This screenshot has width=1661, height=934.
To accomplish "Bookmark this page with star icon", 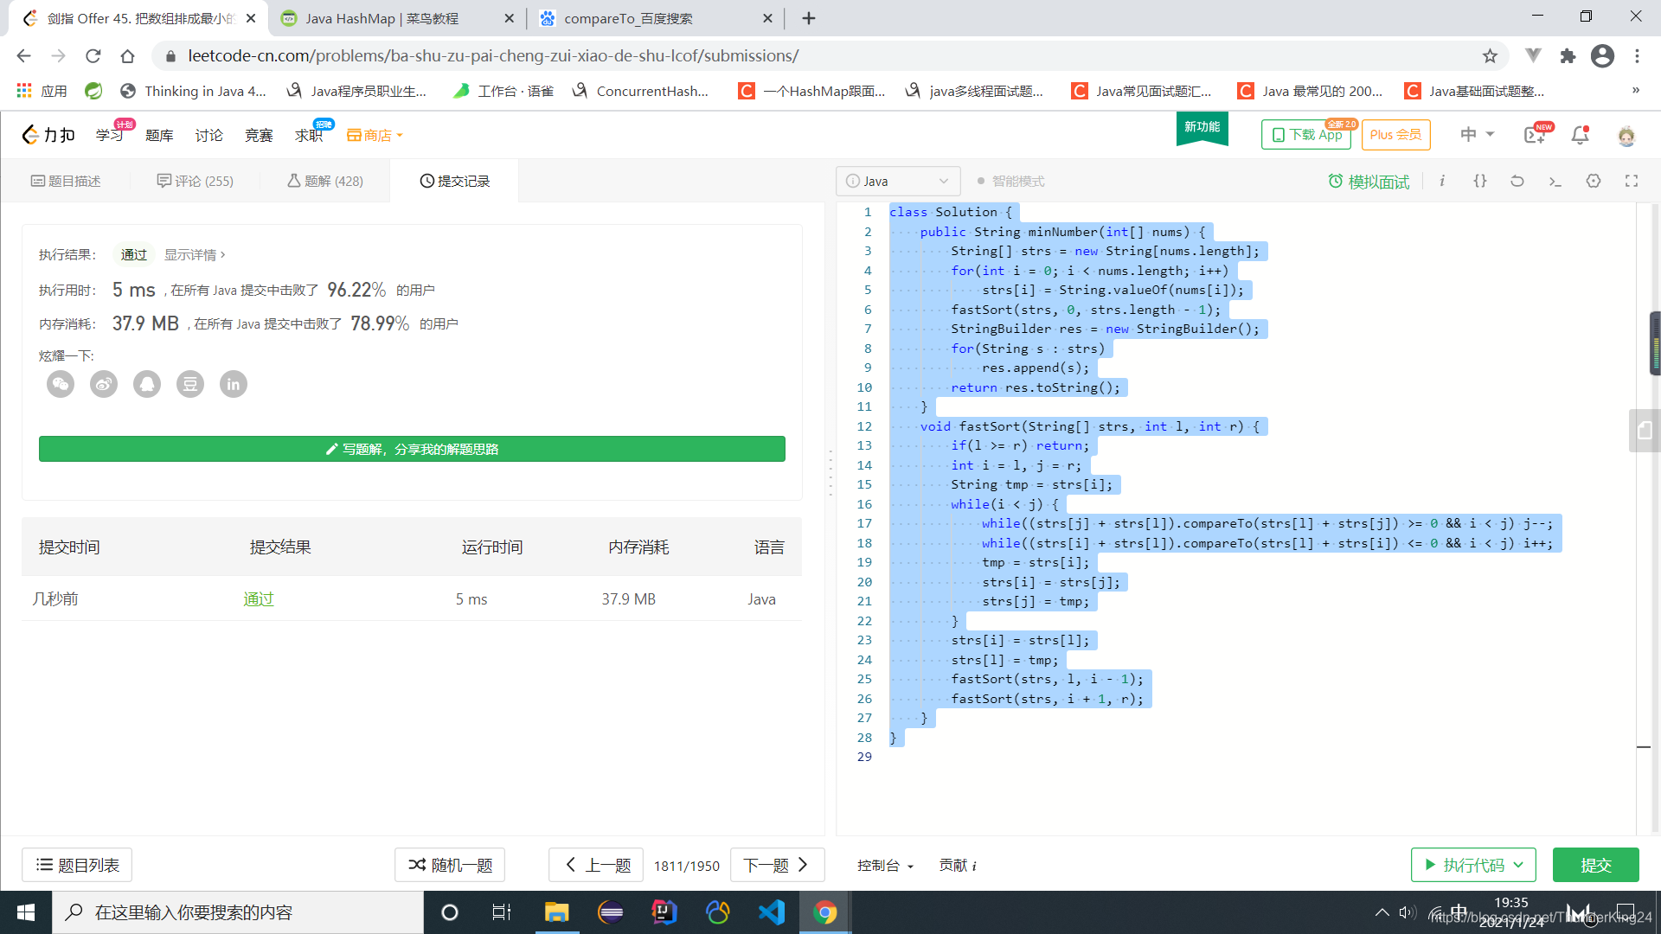I will point(1490,56).
